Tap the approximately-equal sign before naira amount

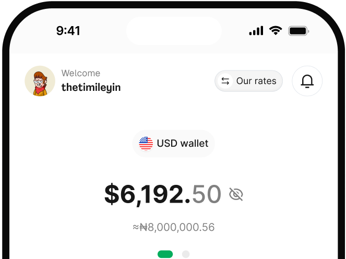pos(136,227)
